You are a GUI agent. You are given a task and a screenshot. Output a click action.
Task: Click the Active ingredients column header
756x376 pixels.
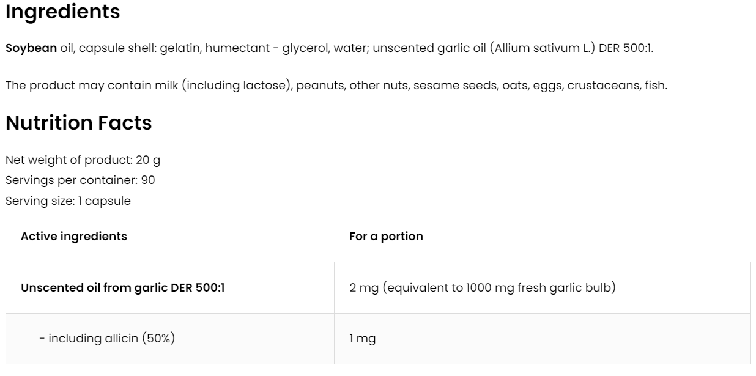[x=74, y=237]
